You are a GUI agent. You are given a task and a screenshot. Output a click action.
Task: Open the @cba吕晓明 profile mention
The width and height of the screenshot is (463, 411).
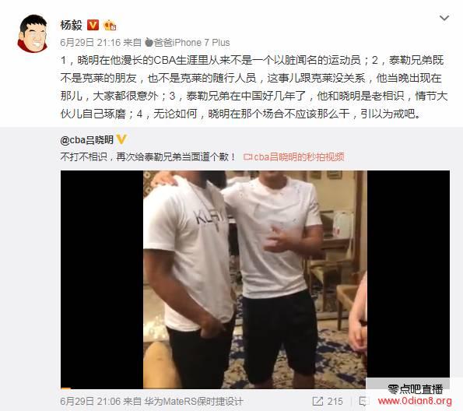point(87,139)
